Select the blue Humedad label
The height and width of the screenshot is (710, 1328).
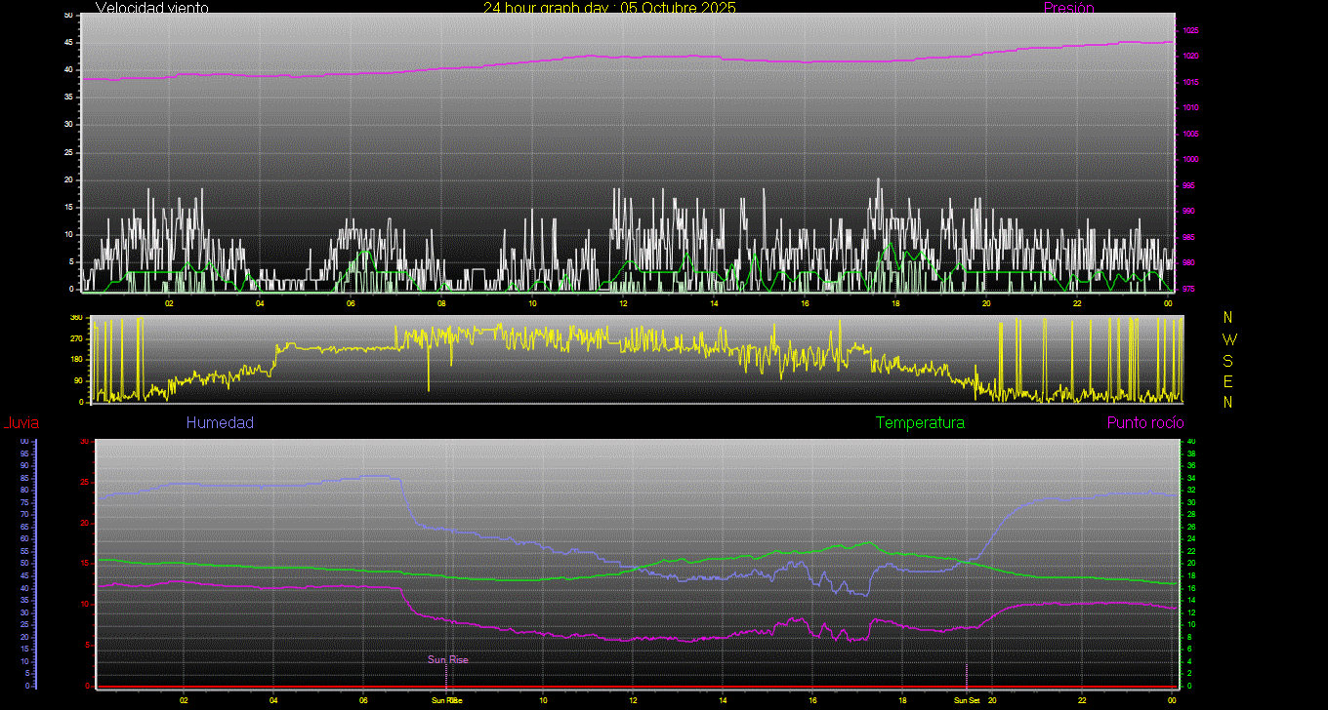point(220,423)
